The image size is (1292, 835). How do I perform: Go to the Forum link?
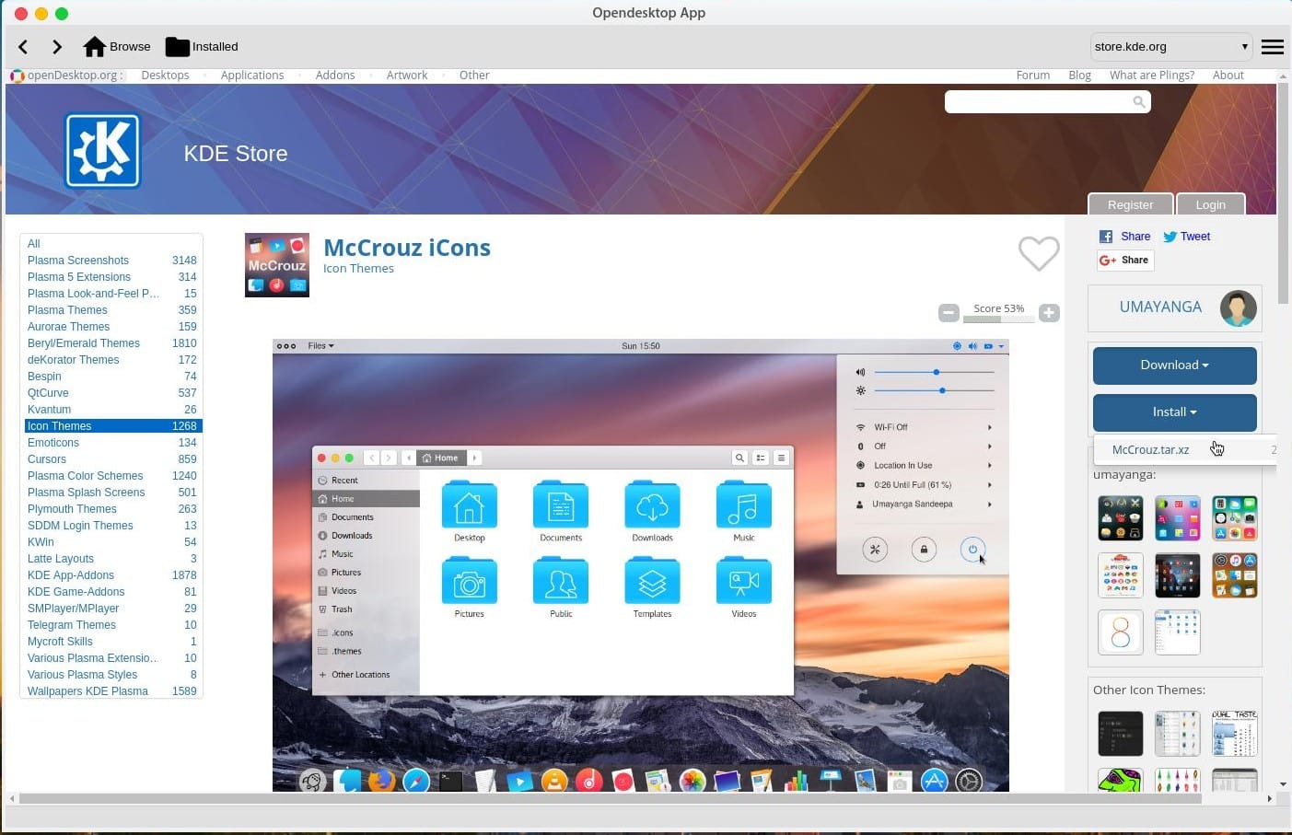click(1033, 75)
